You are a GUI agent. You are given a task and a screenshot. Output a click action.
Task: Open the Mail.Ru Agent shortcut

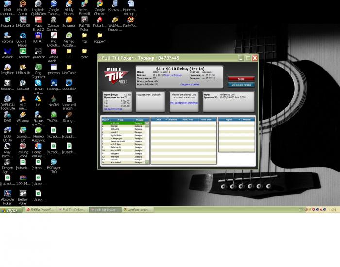point(22,8)
